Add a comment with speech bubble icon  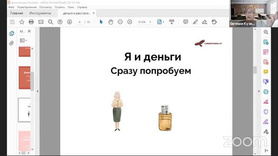coord(185,22)
